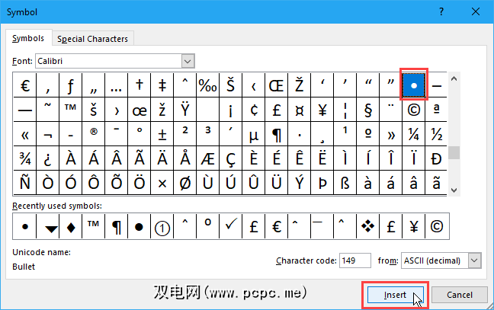The height and width of the screenshot is (310, 494).
Task: Select the per mille symbol
Action: (207, 85)
